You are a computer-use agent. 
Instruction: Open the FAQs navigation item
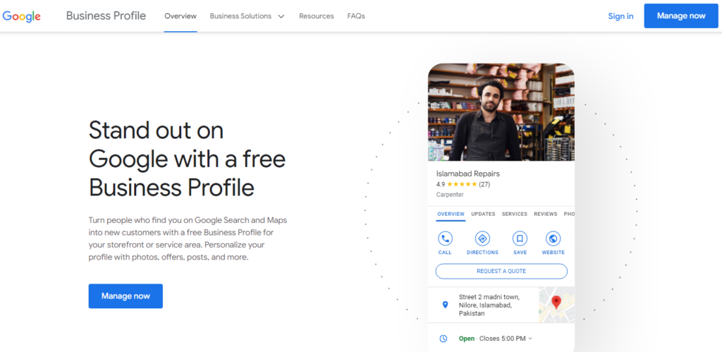tap(356, 16)
